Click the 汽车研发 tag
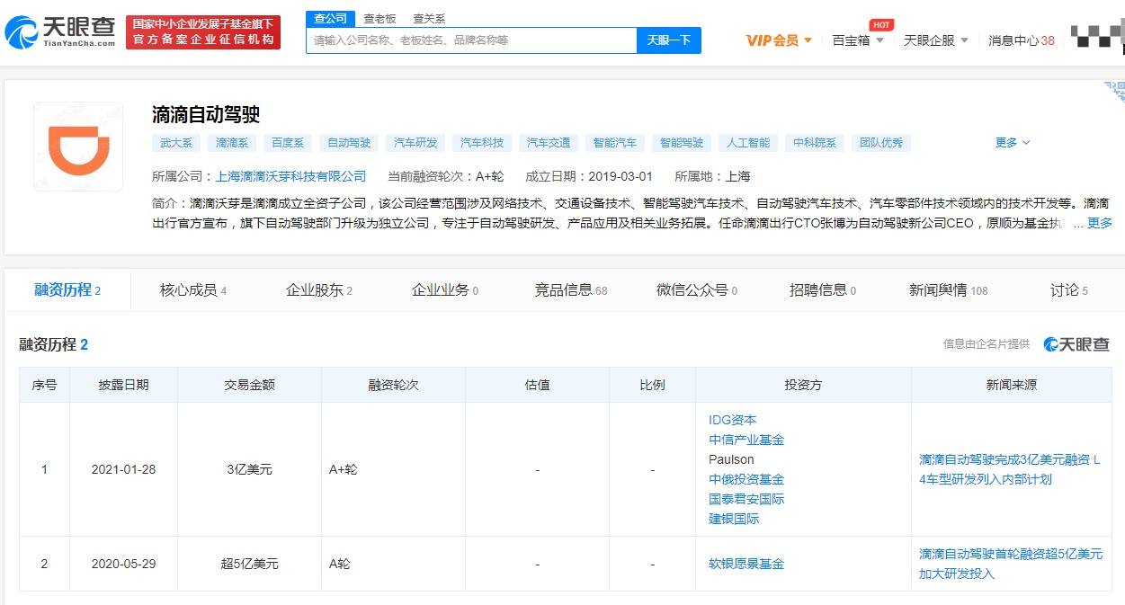Image resolution: width=1125 pixels, height=605 pixels. click(415, 143)
